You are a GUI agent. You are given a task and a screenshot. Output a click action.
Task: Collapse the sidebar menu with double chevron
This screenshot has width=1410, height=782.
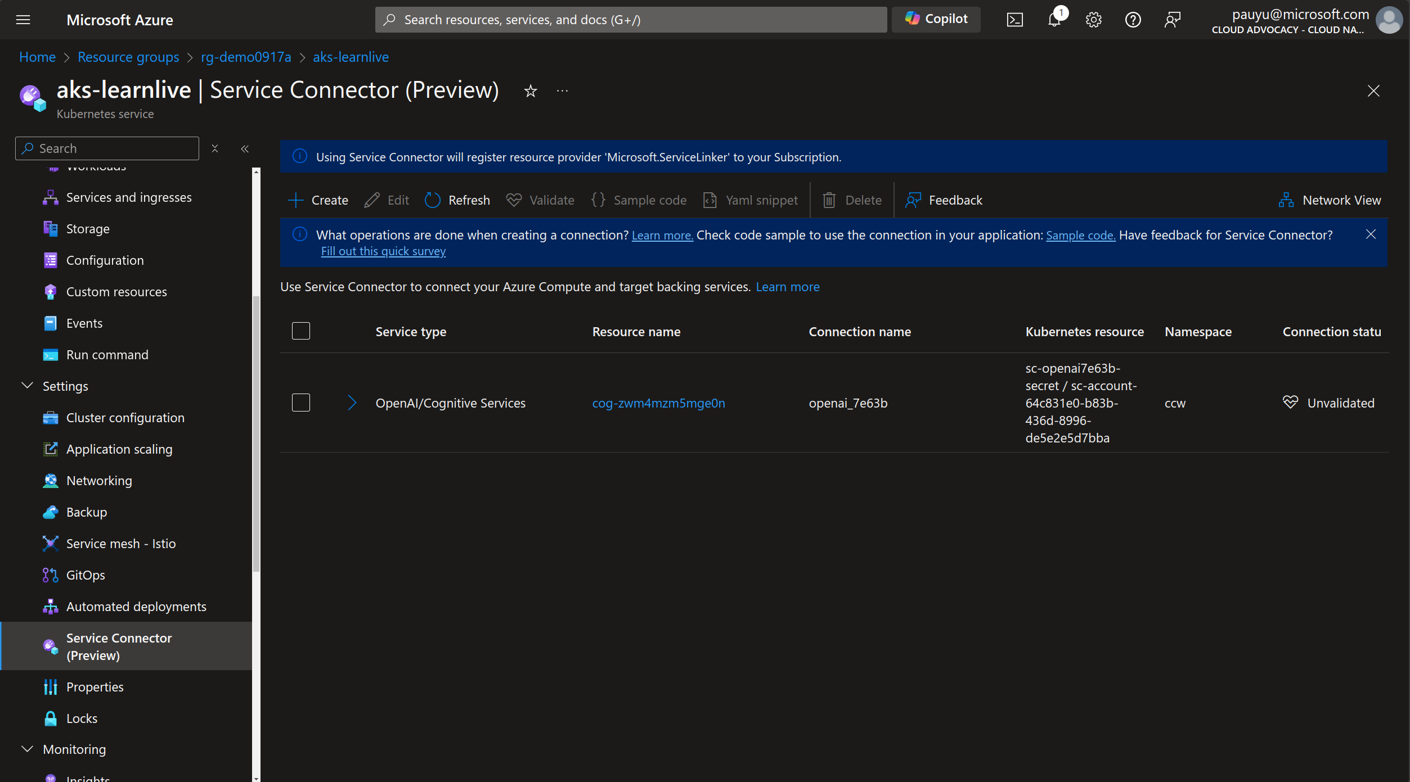245,148
